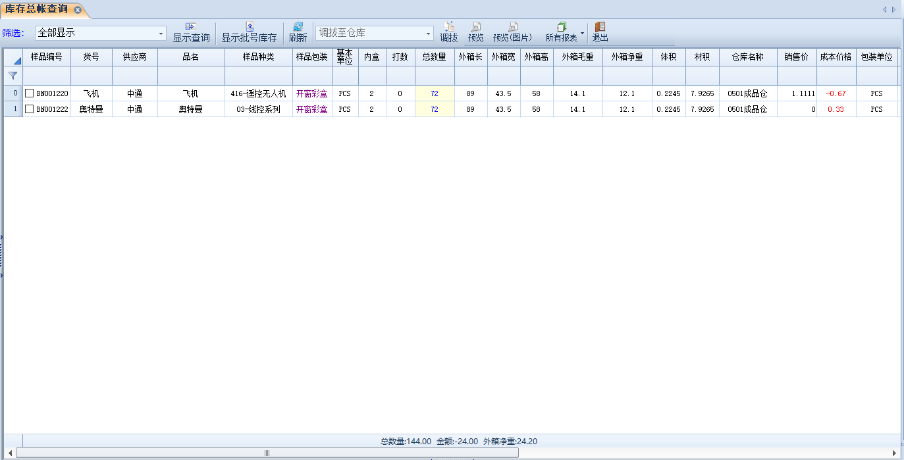Image resolution: width=904 pixels, height=460 pixels.
Task: Sort by the 样品编号 column header
Action: (47, 57)
